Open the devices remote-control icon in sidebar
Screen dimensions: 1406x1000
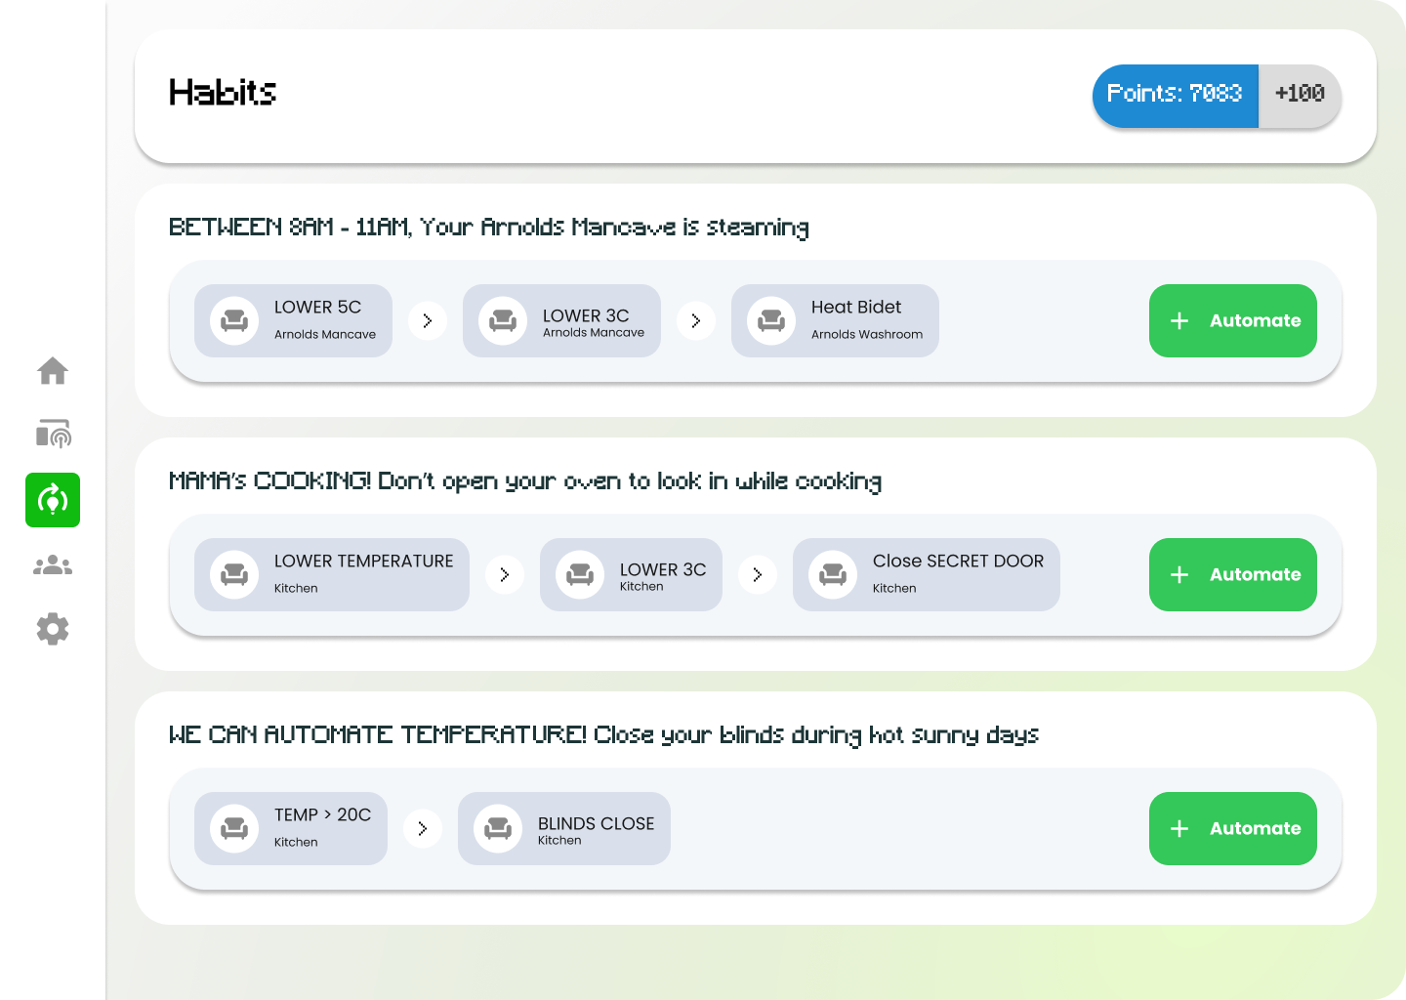tap(53, 435)
